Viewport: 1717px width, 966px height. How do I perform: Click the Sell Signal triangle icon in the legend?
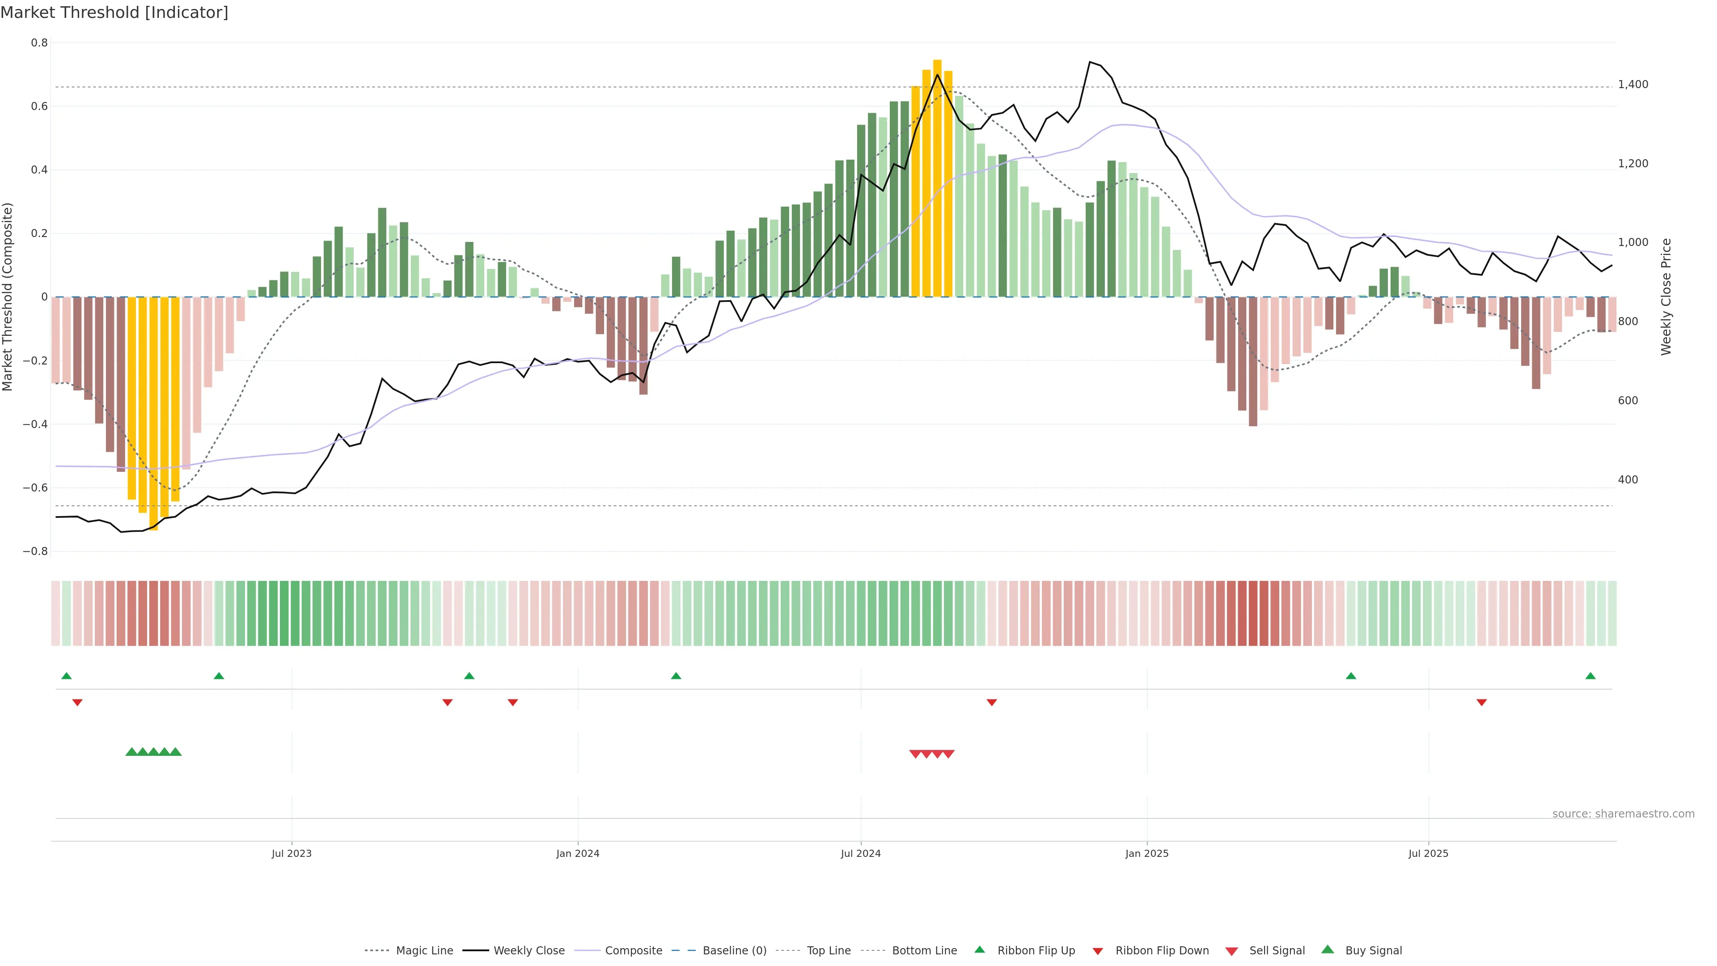pos(1232,951)
